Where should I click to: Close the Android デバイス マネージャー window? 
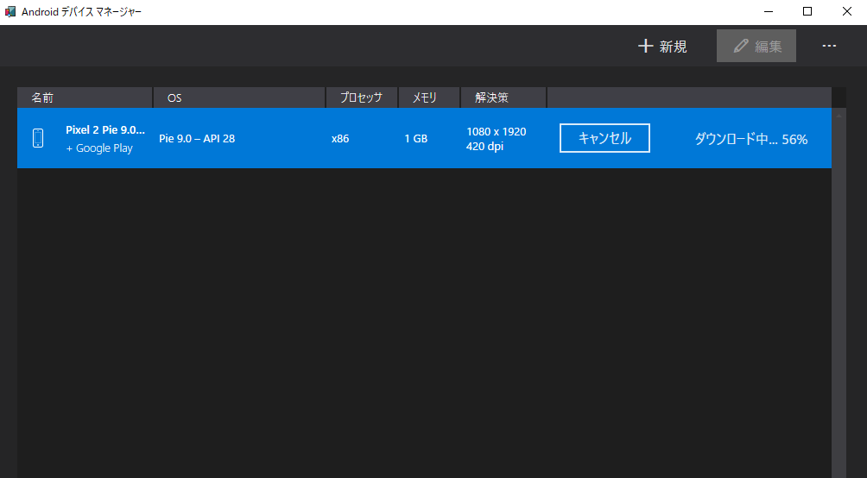[847, 11]
